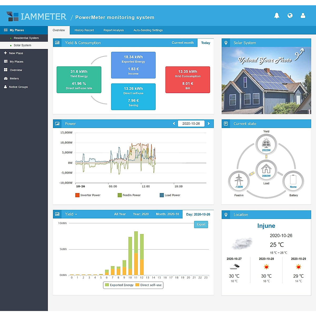Switch to the History Record tab
Viewport: 316px width, 316px height.
tap(84, 30)
